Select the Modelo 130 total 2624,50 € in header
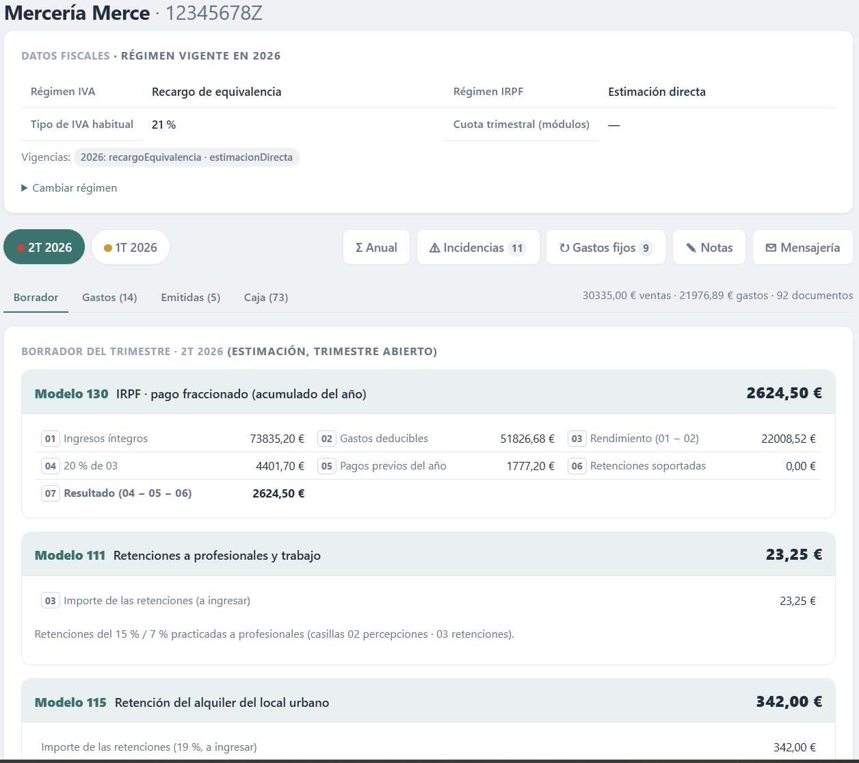This screenshot has width=859, height=763. point(784,393)
